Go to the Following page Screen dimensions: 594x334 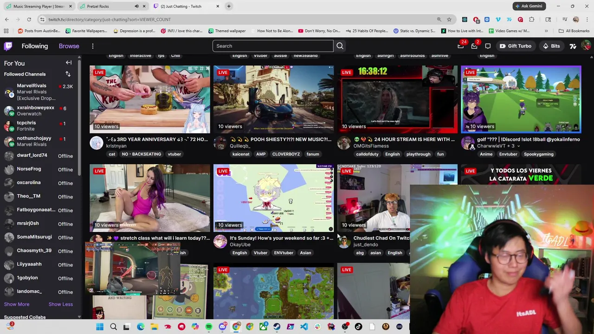(x=34, y=46)
